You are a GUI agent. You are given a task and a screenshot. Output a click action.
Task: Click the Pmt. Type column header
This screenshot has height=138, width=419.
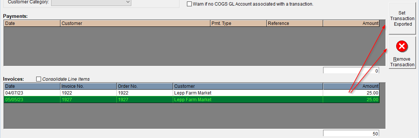coord(239,23)
